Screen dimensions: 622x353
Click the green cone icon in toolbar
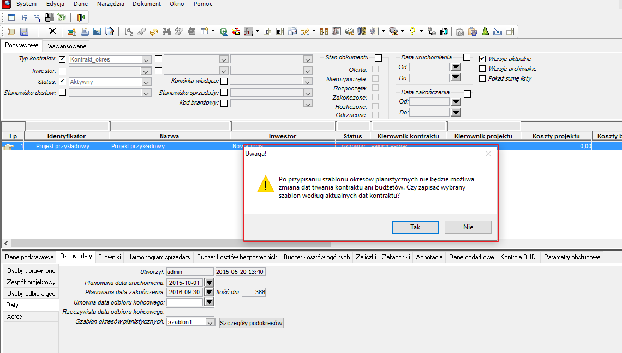pos(485,32)
